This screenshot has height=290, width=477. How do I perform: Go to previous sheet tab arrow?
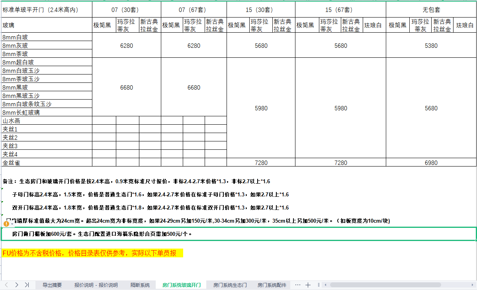6,285
